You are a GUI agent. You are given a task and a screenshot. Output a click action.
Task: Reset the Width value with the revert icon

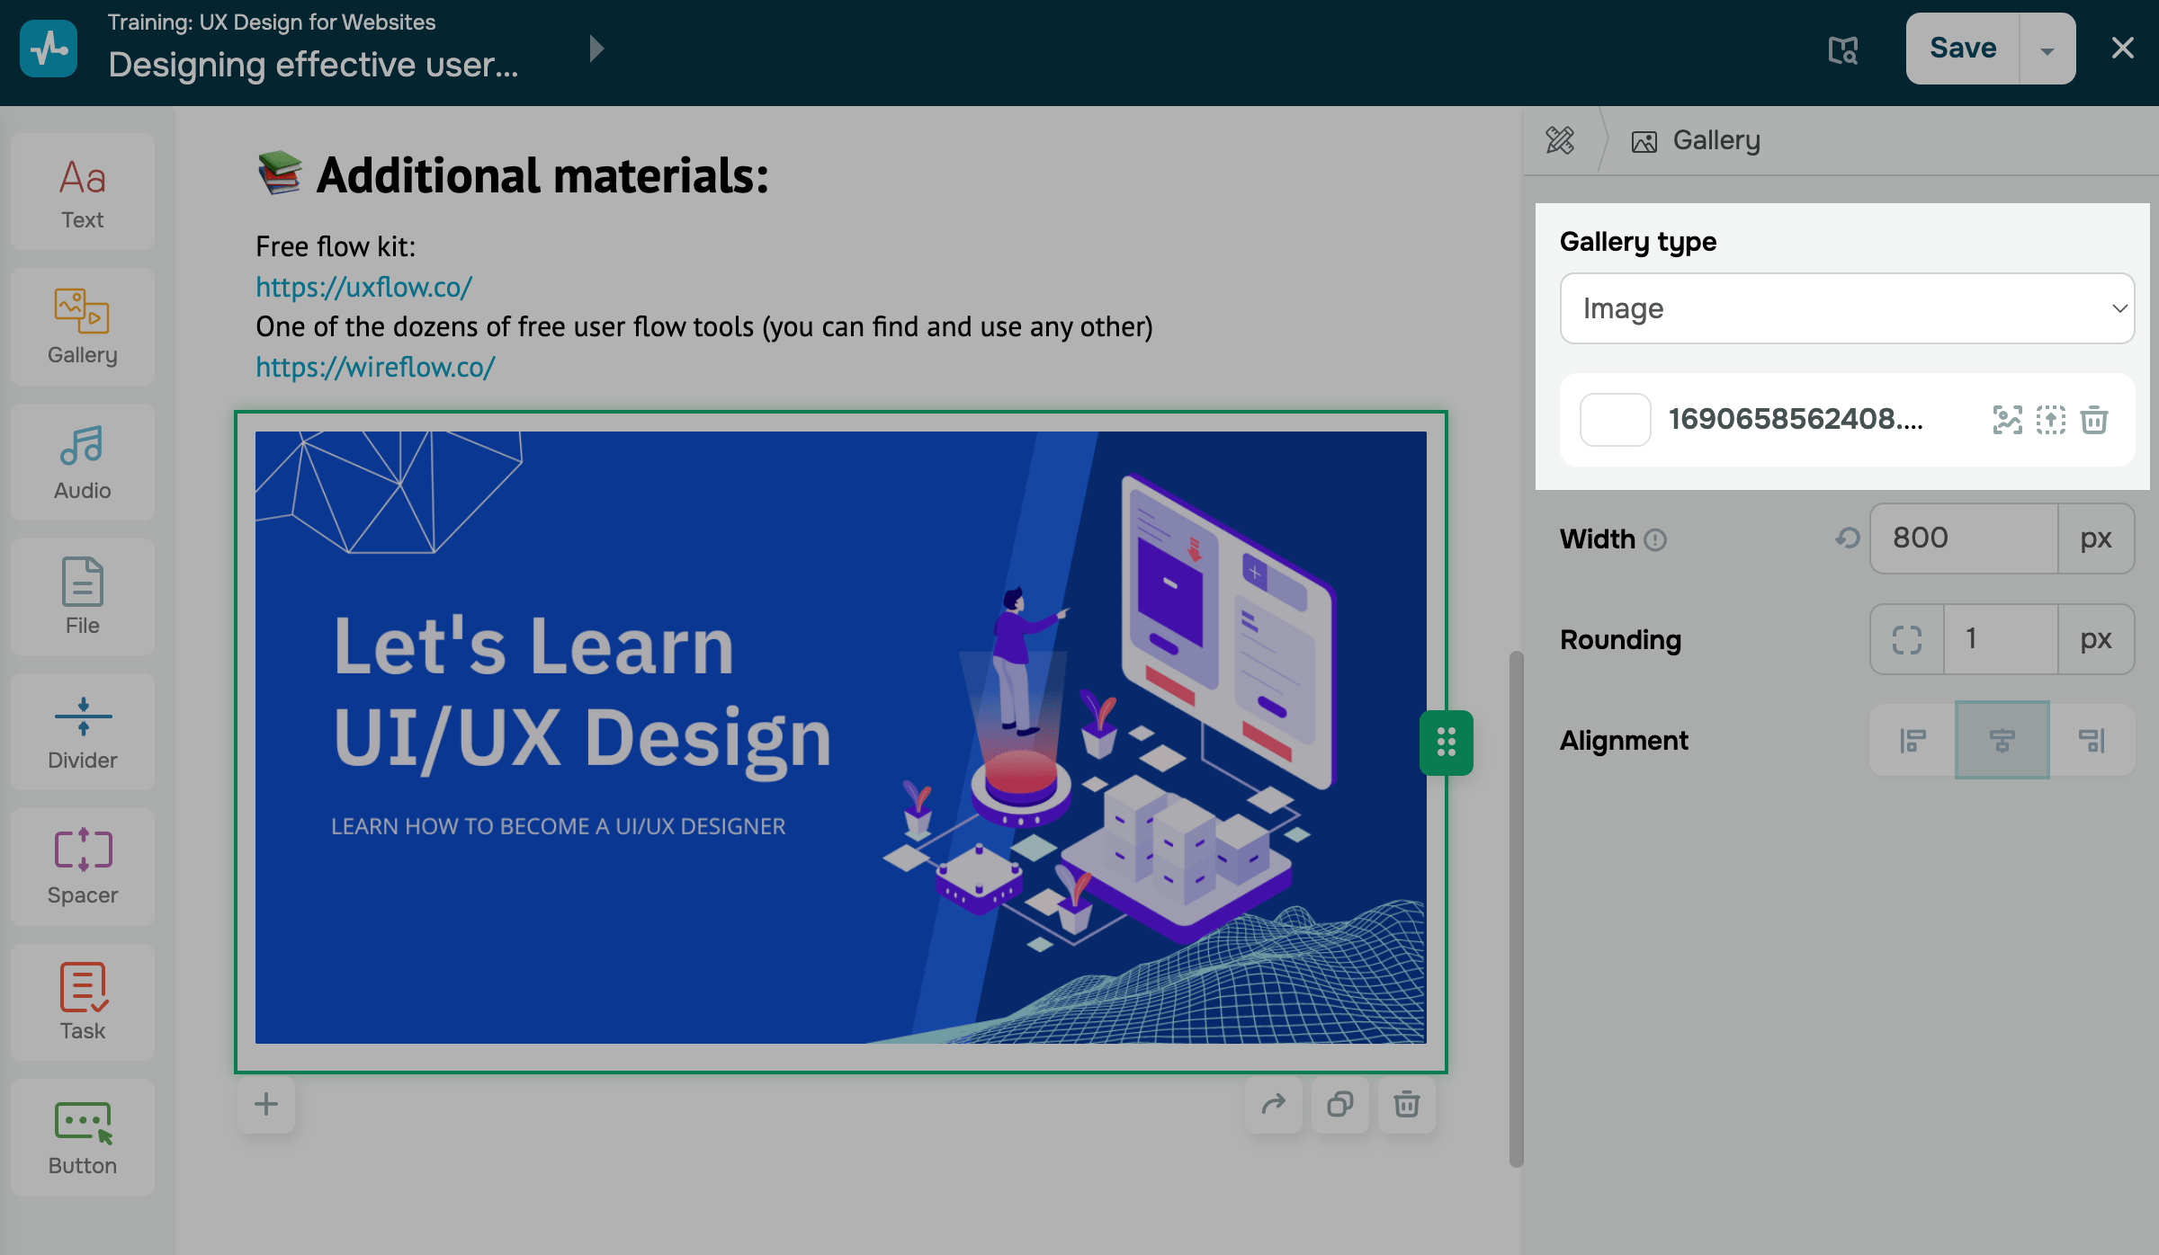(1847, 538)
